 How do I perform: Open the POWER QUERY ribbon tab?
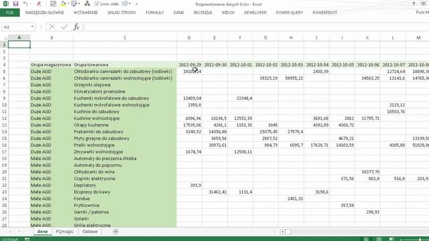pyautogui.click(x=290, y=13)
